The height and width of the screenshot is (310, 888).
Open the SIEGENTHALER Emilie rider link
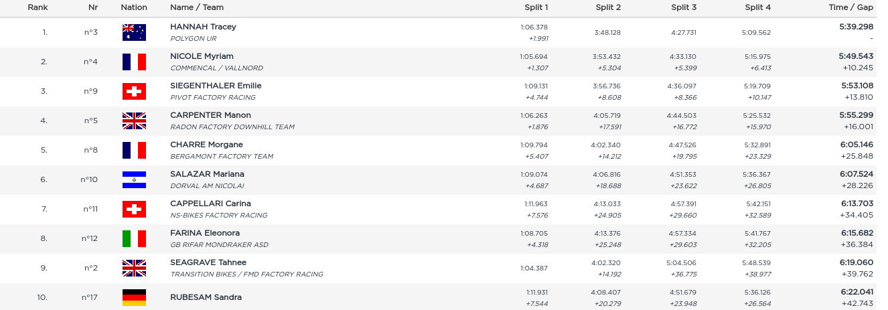pos(216,86)
